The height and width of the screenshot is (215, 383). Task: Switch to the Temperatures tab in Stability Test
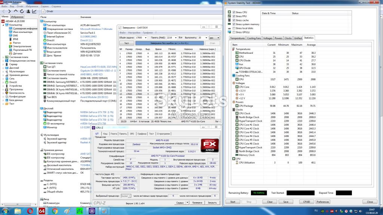coord(237,38)
